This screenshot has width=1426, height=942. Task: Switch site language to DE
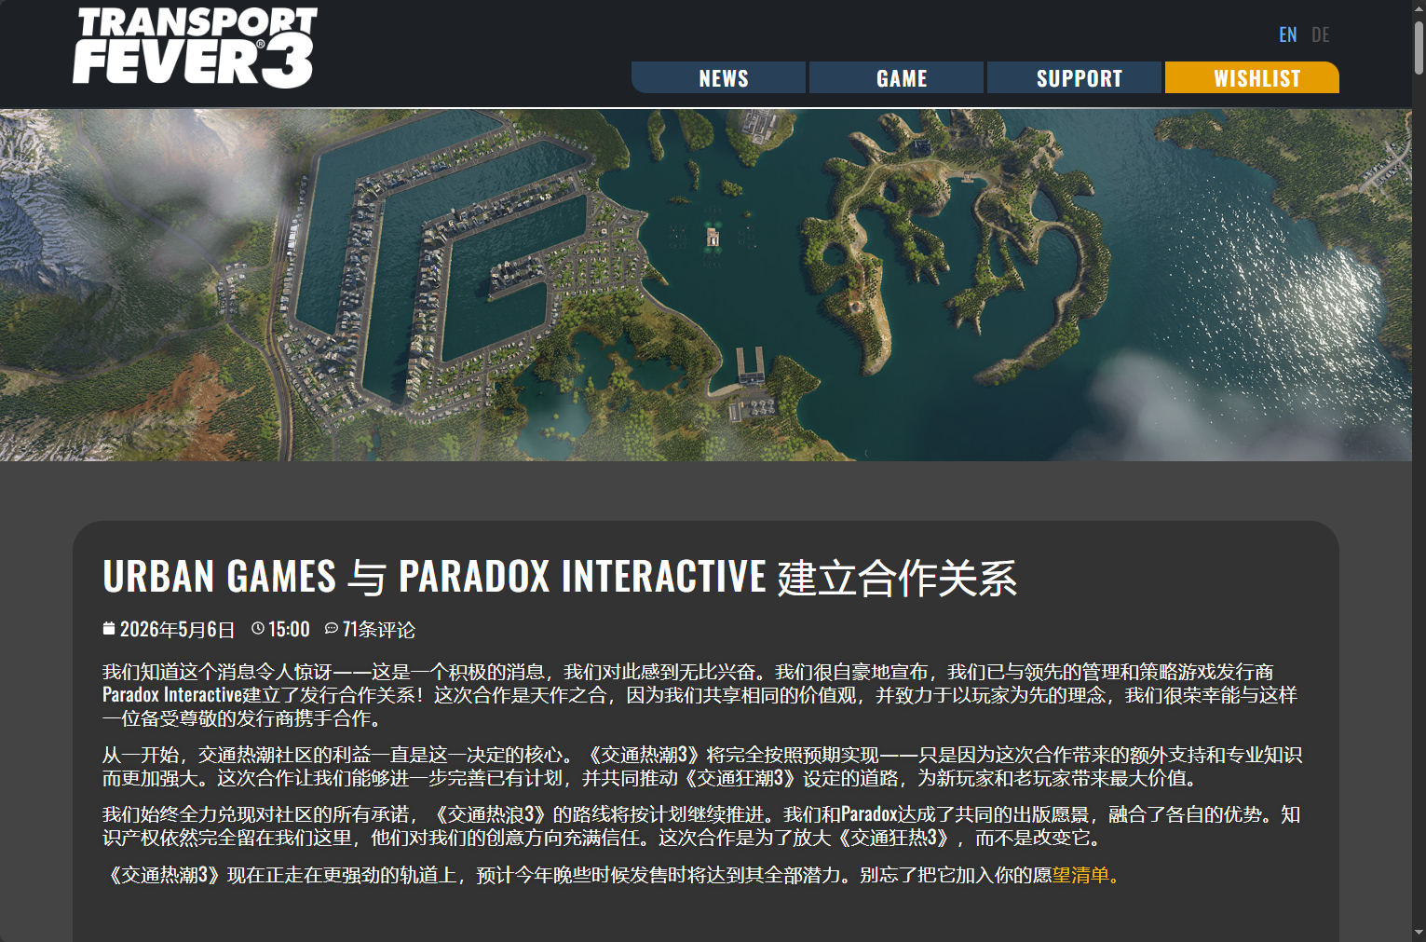pyautogui.click(x=1321, y=34)
